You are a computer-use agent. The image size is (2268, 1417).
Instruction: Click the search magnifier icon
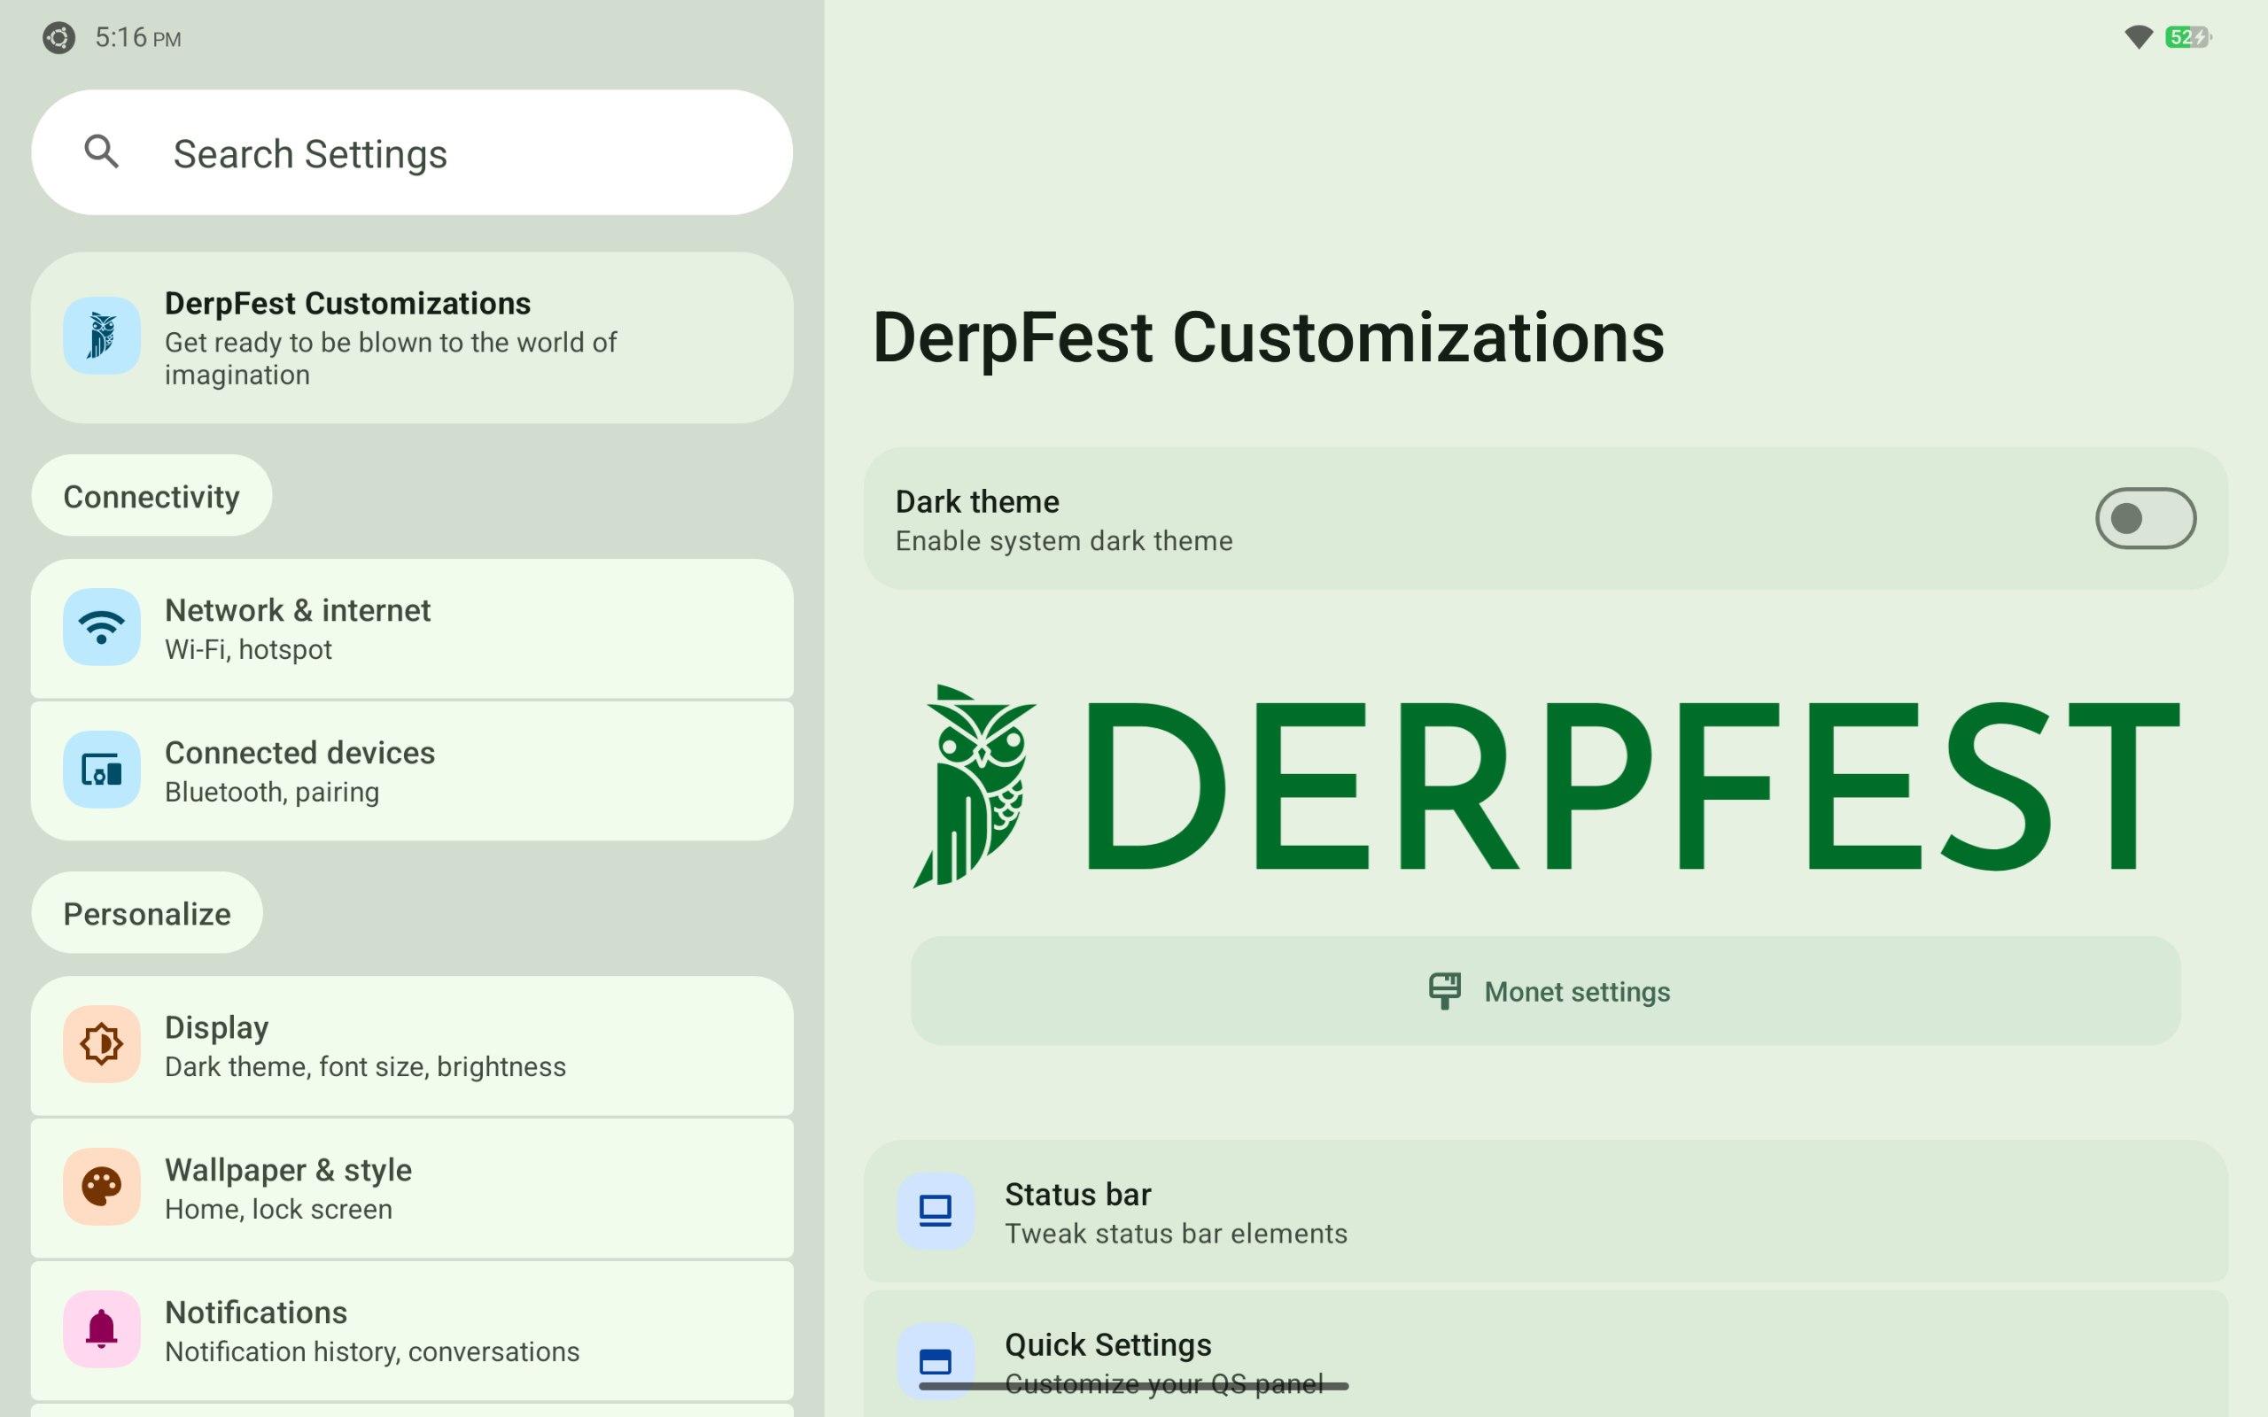coord(101,151)
